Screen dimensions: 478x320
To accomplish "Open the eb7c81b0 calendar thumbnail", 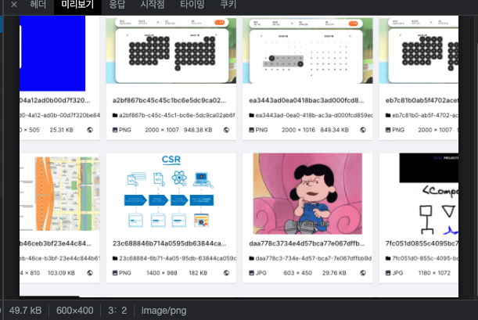I will (419, 51).
